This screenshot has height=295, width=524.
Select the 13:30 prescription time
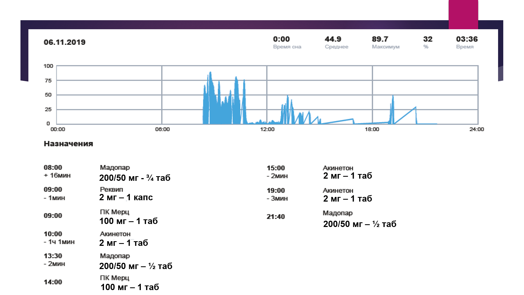pyautogui.click(x=53, y=256)
